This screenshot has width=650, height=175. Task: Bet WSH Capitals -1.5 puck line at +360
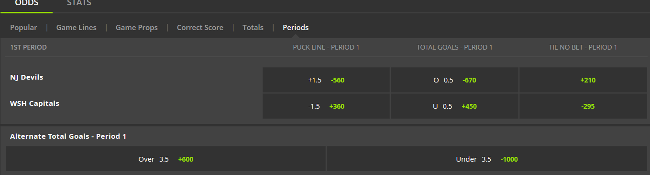(x=326, y=106)
